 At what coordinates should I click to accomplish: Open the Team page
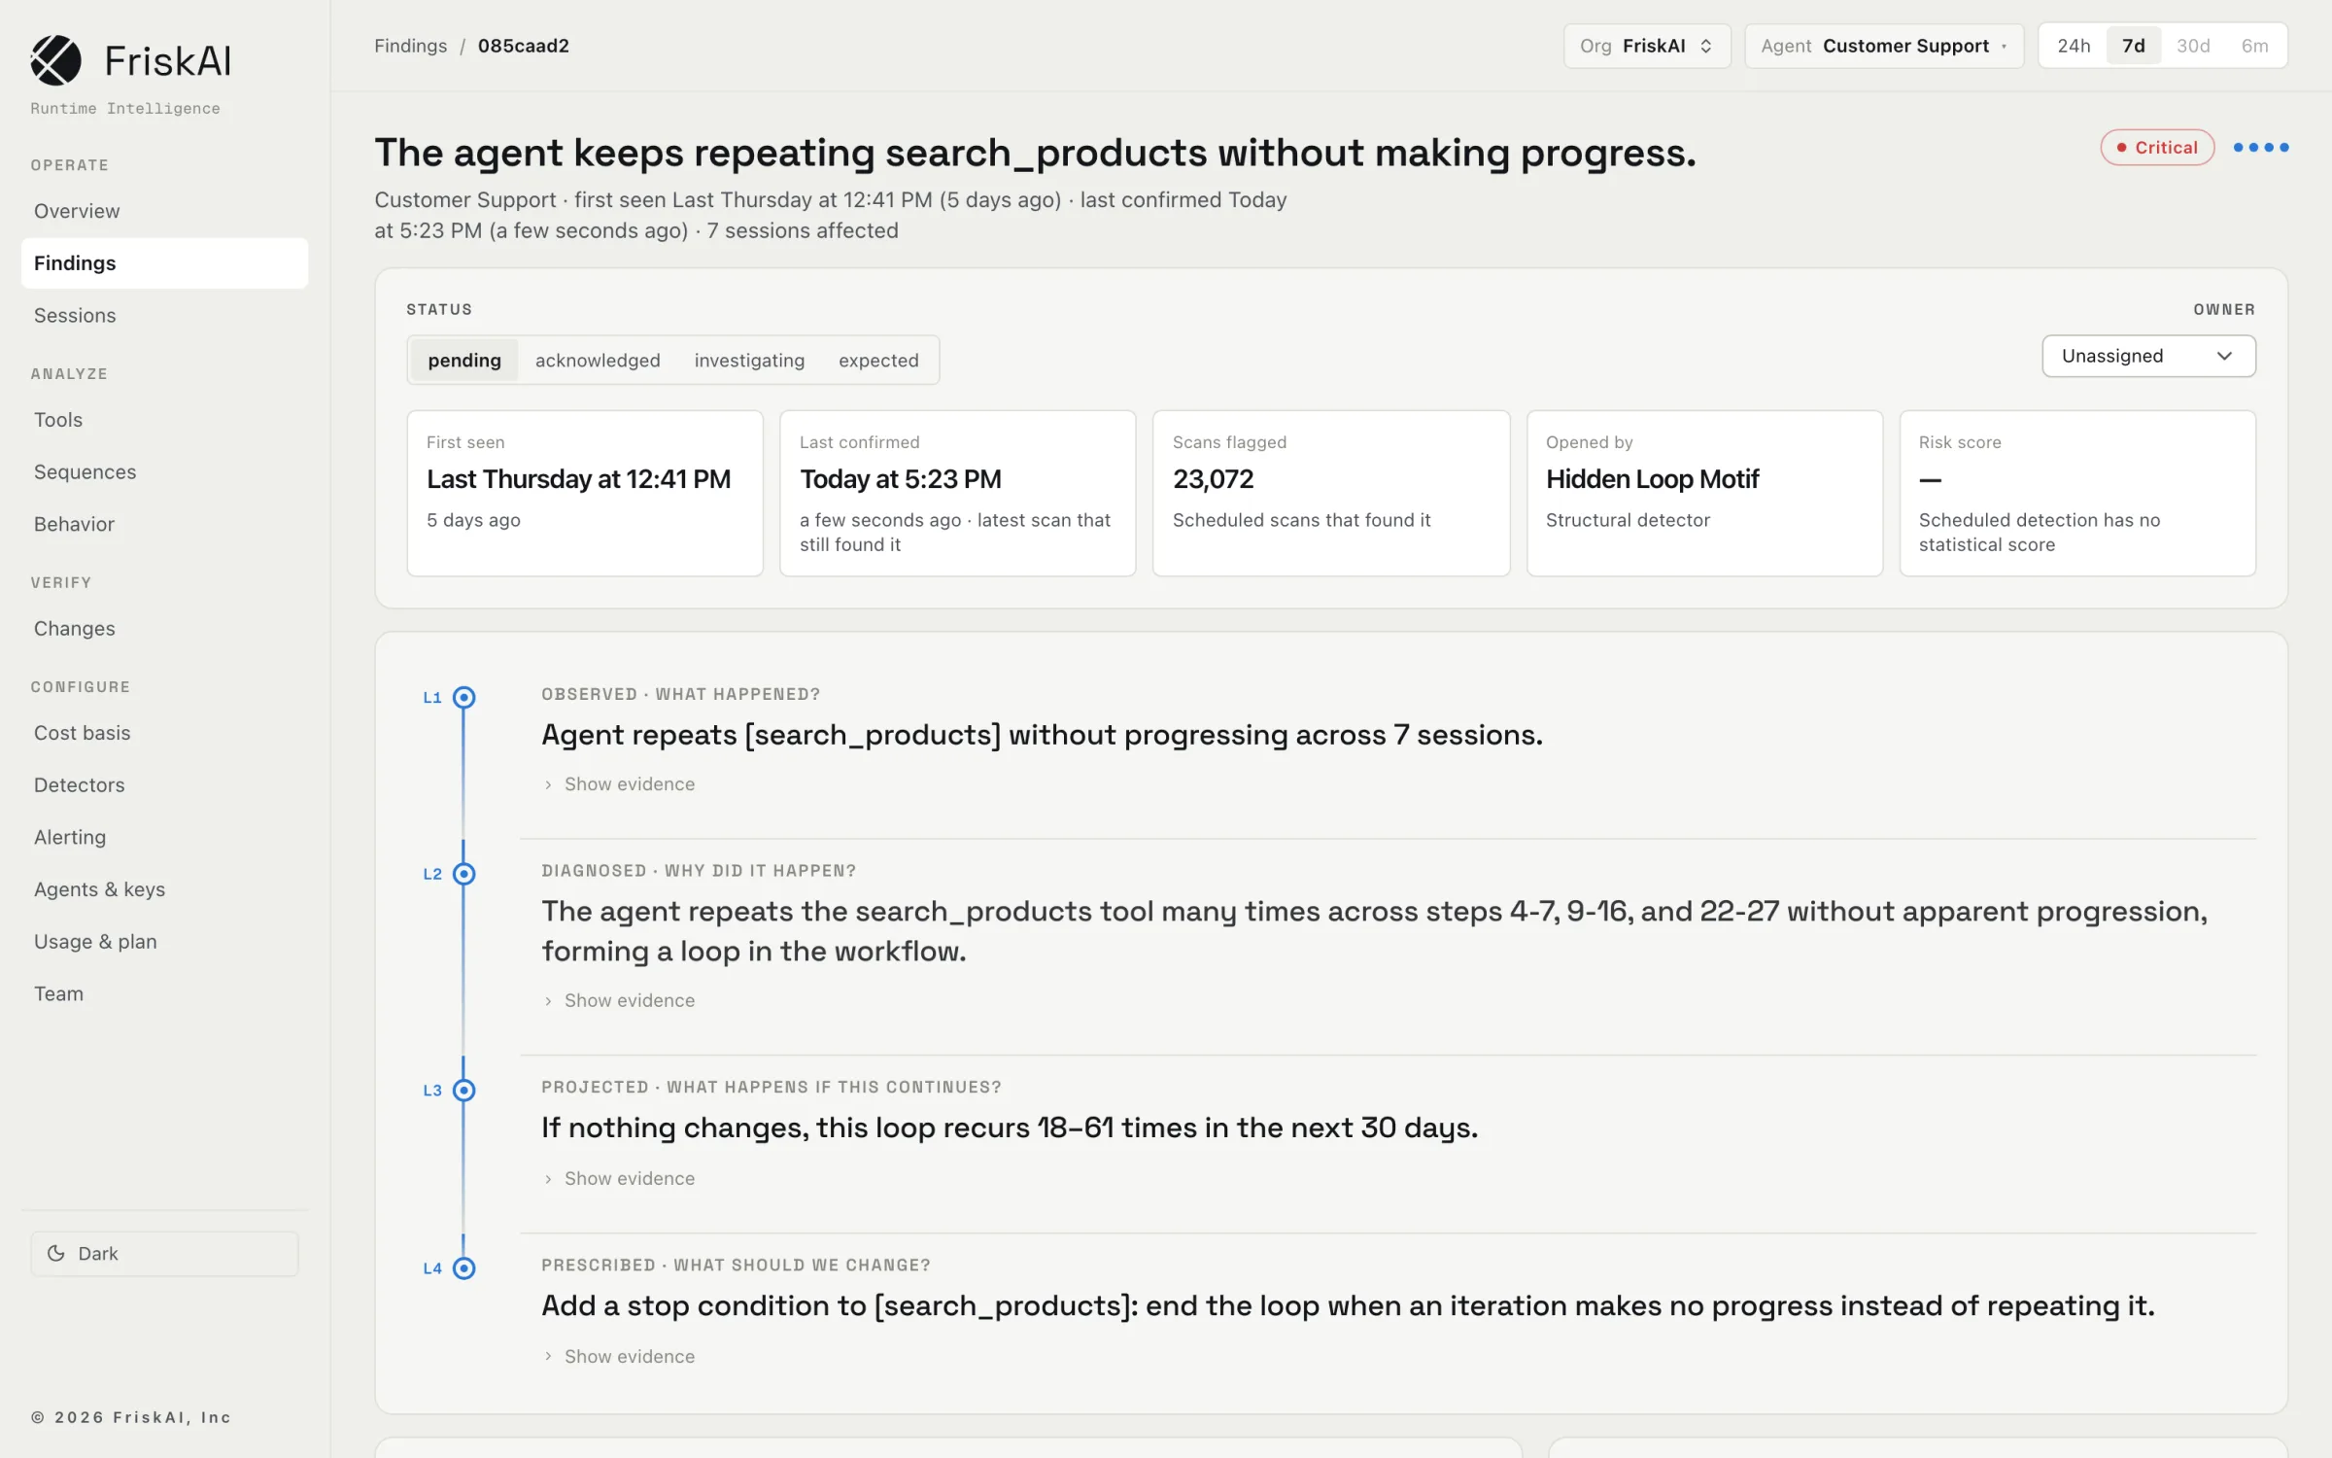(164, 993)
